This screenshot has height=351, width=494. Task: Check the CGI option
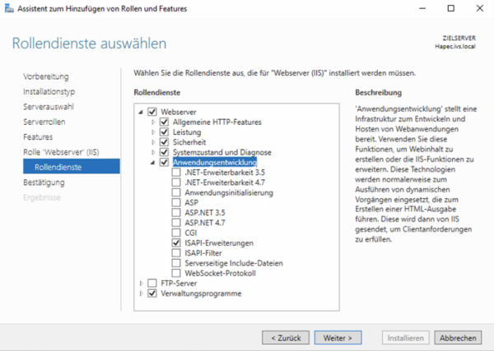[x=176, y=233]
